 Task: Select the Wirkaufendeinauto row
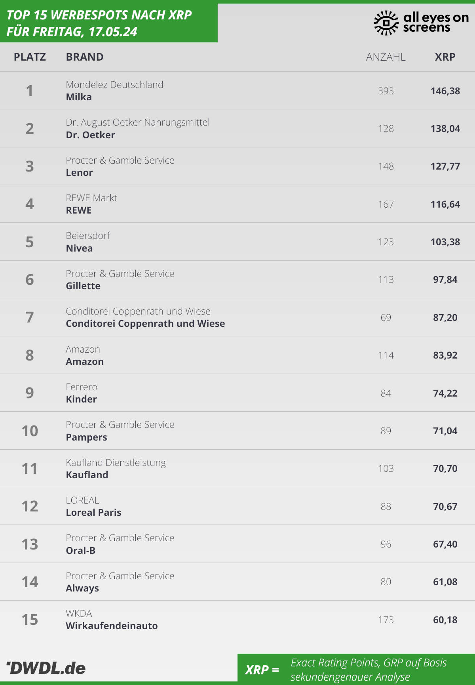point(237,620)
